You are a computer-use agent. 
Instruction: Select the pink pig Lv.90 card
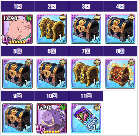click(17, 29)
